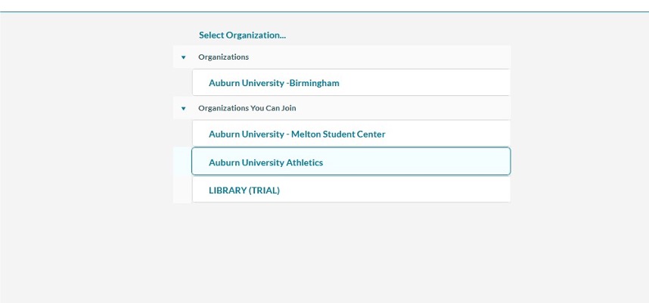The image size is (649, 303).
Task: Click the Auburn University Athletics link text
Action: [x=265, y=162]
